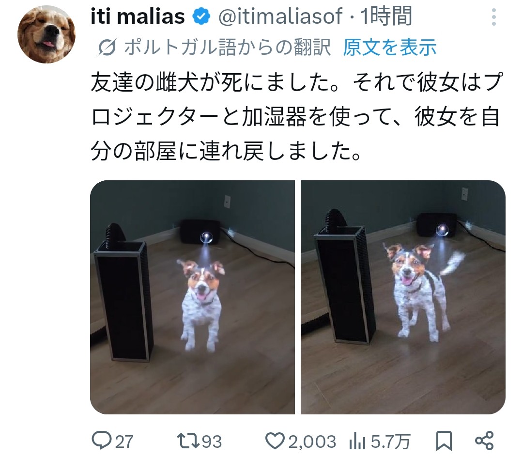Open left hologram dog photo
523x458 pixels.
(x=192, y=297)
